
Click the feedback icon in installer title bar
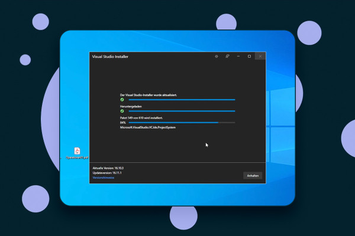pos(227,56)
